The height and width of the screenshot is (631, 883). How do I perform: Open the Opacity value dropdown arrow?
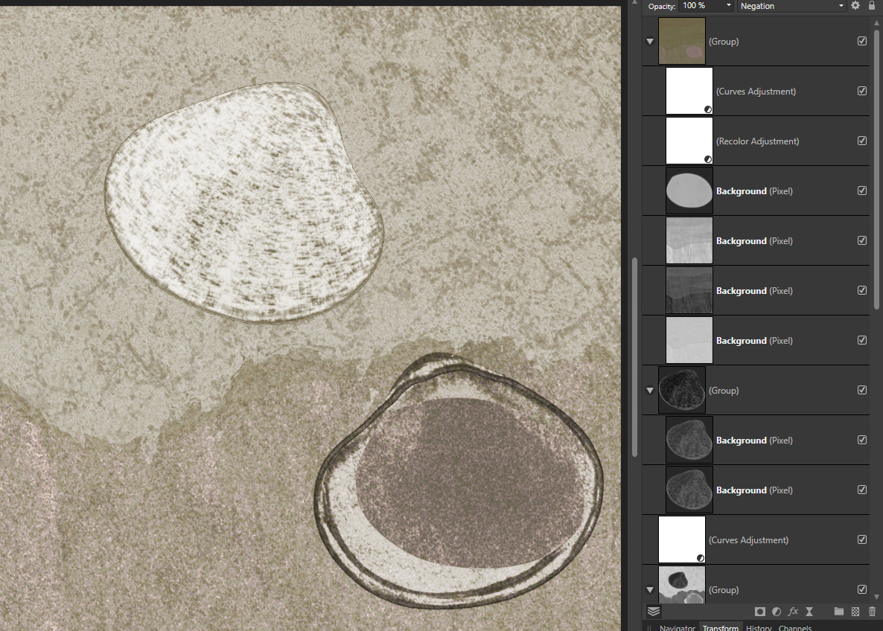tap(728, 6)
